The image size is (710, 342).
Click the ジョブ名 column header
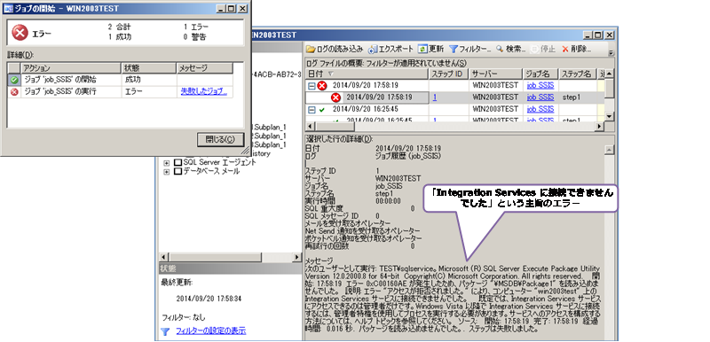click(x=541, y=74)
